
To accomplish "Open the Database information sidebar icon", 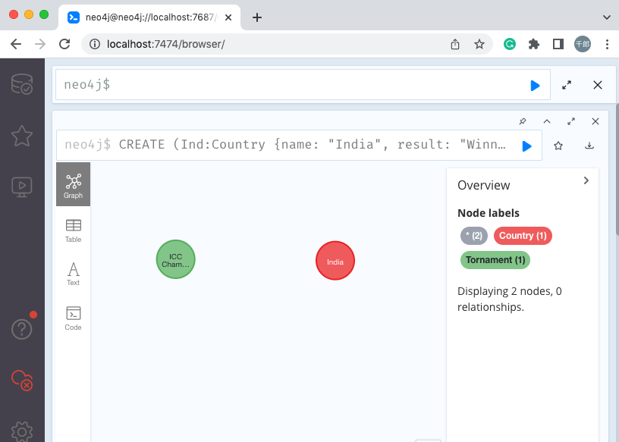I will click(22, 84).
